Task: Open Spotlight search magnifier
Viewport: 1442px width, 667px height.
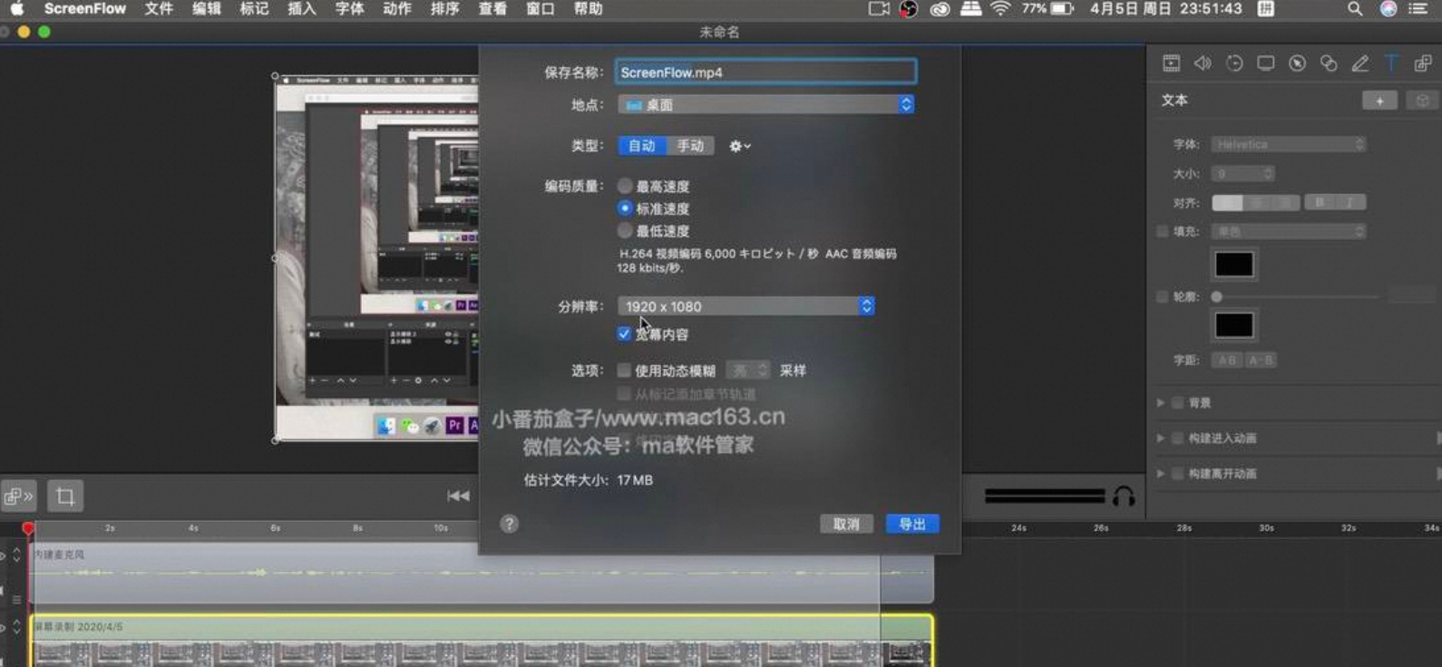Action: [x=1355, y=9]
